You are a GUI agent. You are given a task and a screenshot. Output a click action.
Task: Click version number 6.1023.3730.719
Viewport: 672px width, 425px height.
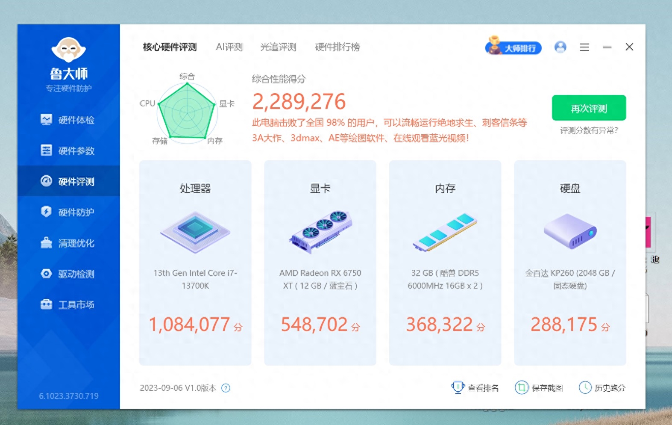coord(69,396)
